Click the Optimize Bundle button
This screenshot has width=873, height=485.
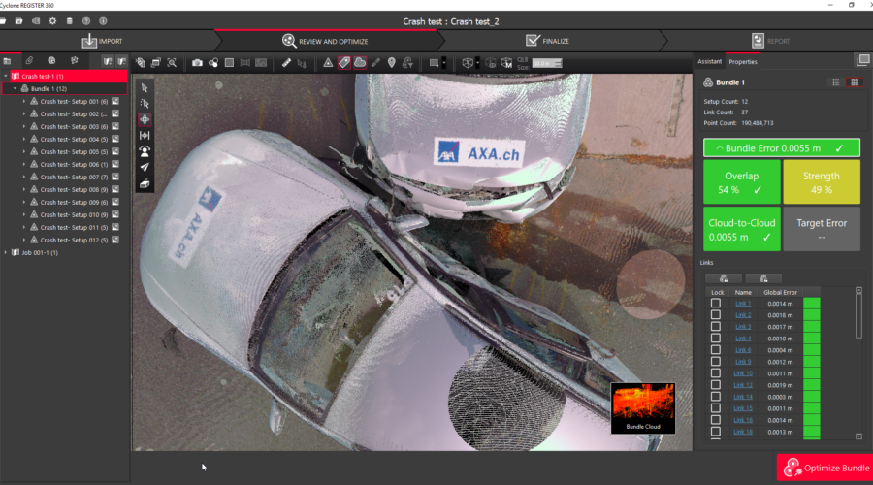pyautogui.click(x=825, y=468)
